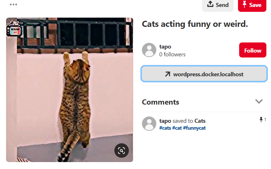Click the upload arrow icon in Send
The image size is (271, 169).
pyautogui.click(x=210, y=4)
